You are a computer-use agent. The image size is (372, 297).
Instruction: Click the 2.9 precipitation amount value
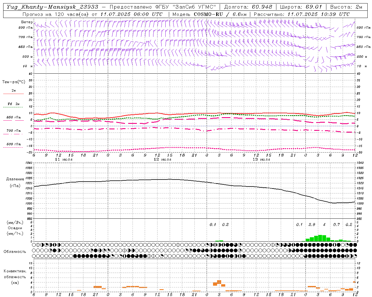coord(312,225)
